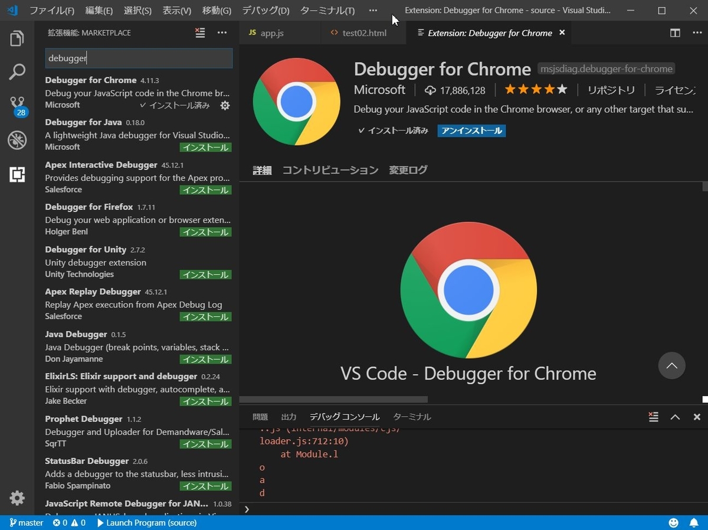Open the リポジトリ link
708x530 pixels.
tap(611, 90)
